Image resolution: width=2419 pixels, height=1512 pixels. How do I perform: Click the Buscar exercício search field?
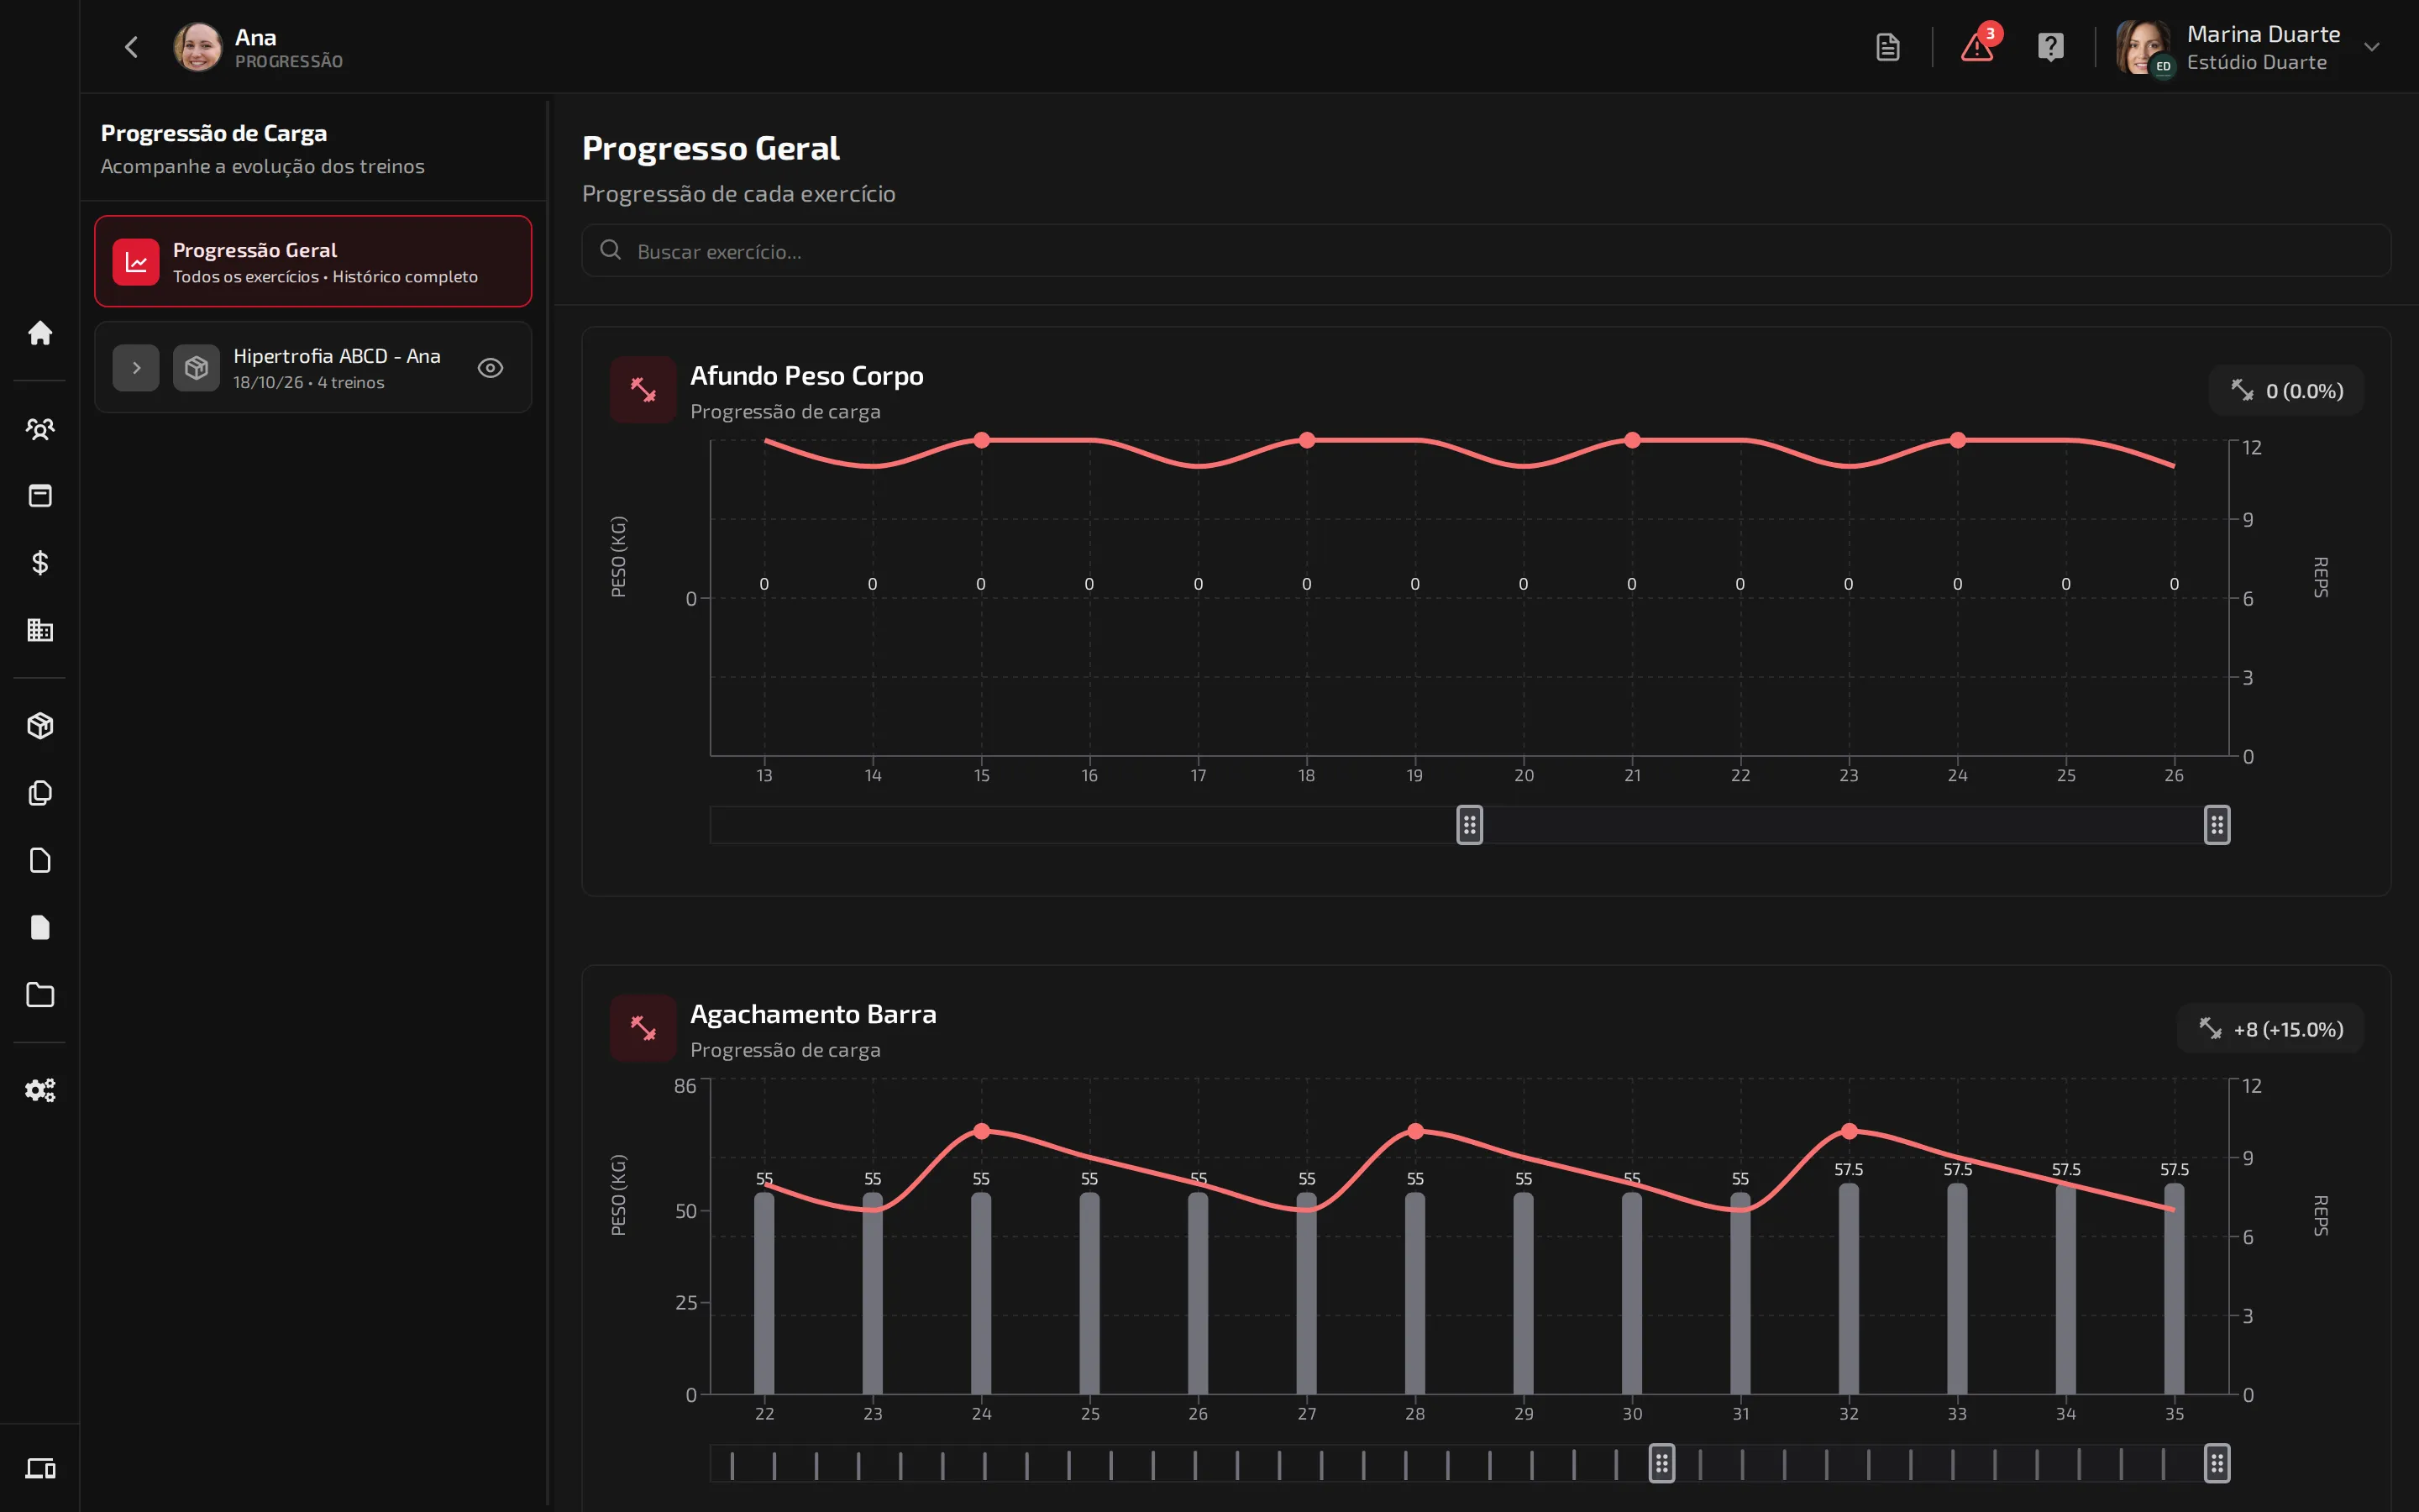[1485, 251]
